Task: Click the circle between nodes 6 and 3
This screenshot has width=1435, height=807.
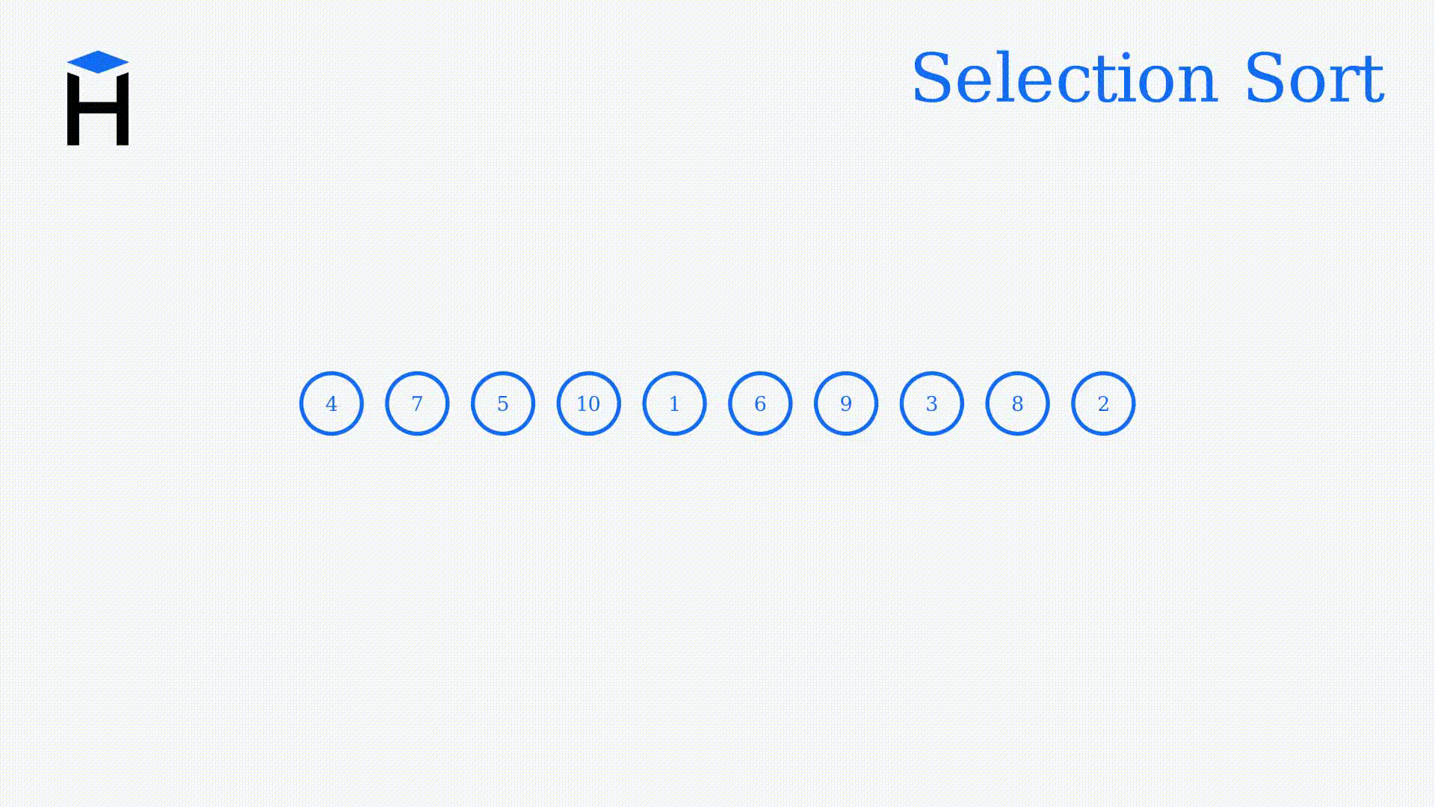Action: click(846, 403)
